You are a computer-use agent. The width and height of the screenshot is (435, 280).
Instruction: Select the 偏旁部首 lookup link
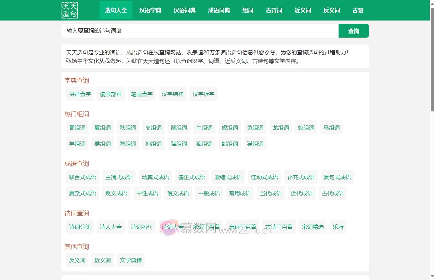pyautogui.click(x=111, y=94)
